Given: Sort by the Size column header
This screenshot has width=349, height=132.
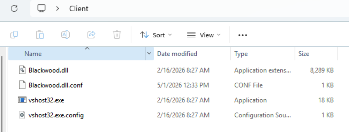Looking at the screenshot, I should pos(304,54).
